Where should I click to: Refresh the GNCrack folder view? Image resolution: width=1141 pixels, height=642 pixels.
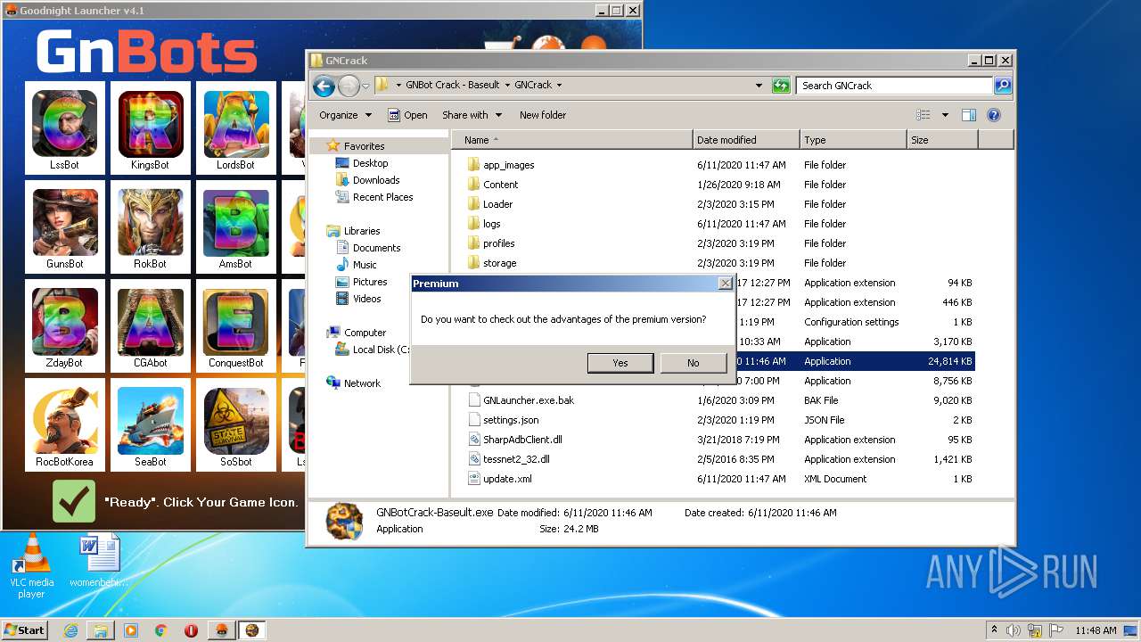[781, 86]
